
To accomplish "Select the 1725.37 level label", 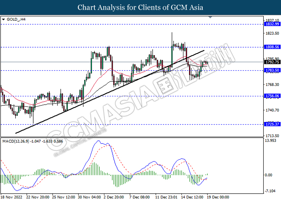I will click(x=272, y=124).
